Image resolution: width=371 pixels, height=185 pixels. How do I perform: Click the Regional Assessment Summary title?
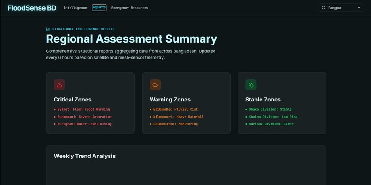pos(132,39)
